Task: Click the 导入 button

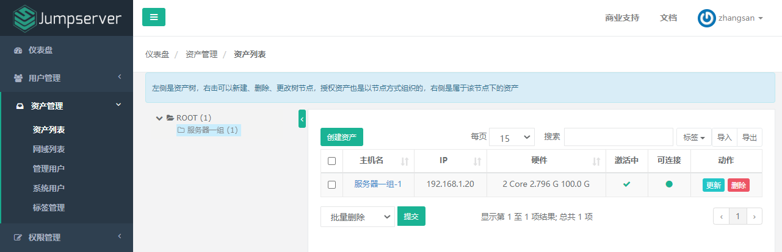Action: tap(725, 137)
